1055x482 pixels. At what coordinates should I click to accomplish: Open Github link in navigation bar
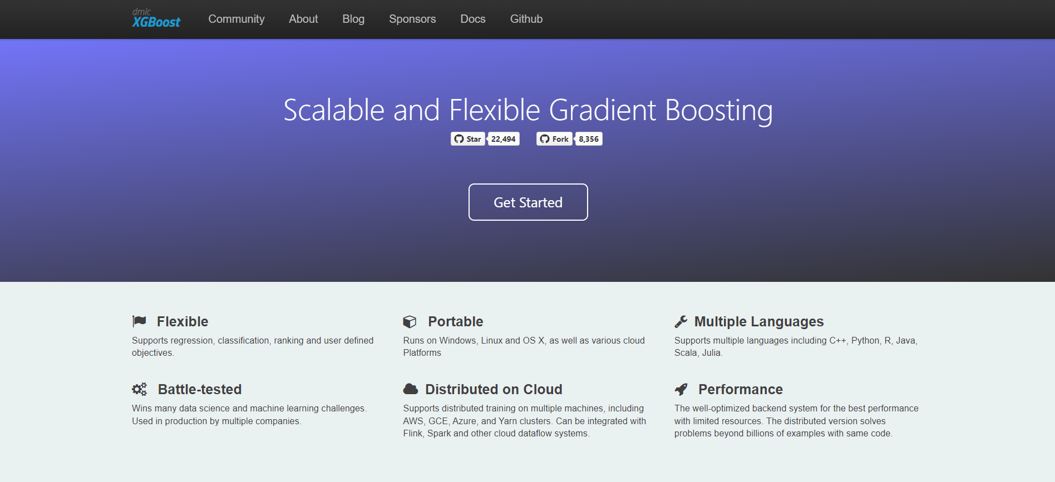pyautogui.click(x=526, y=19)
